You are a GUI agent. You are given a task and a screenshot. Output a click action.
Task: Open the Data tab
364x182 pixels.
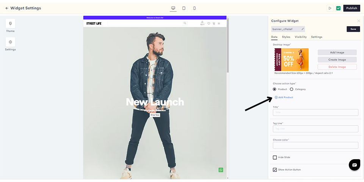274,37
